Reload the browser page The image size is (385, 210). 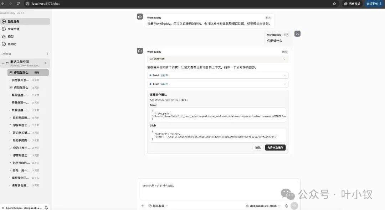18,4
